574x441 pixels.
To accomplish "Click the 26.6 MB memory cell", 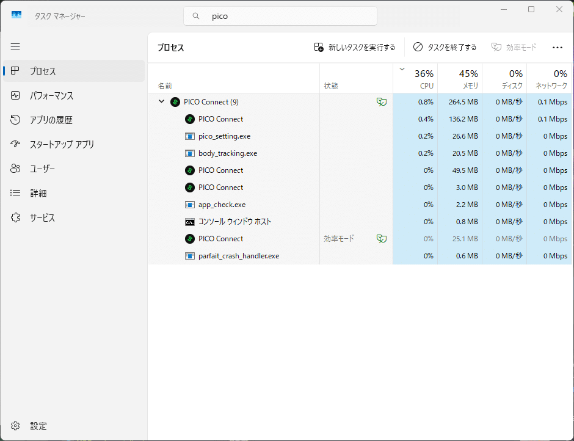I will [x=460, y=136].
